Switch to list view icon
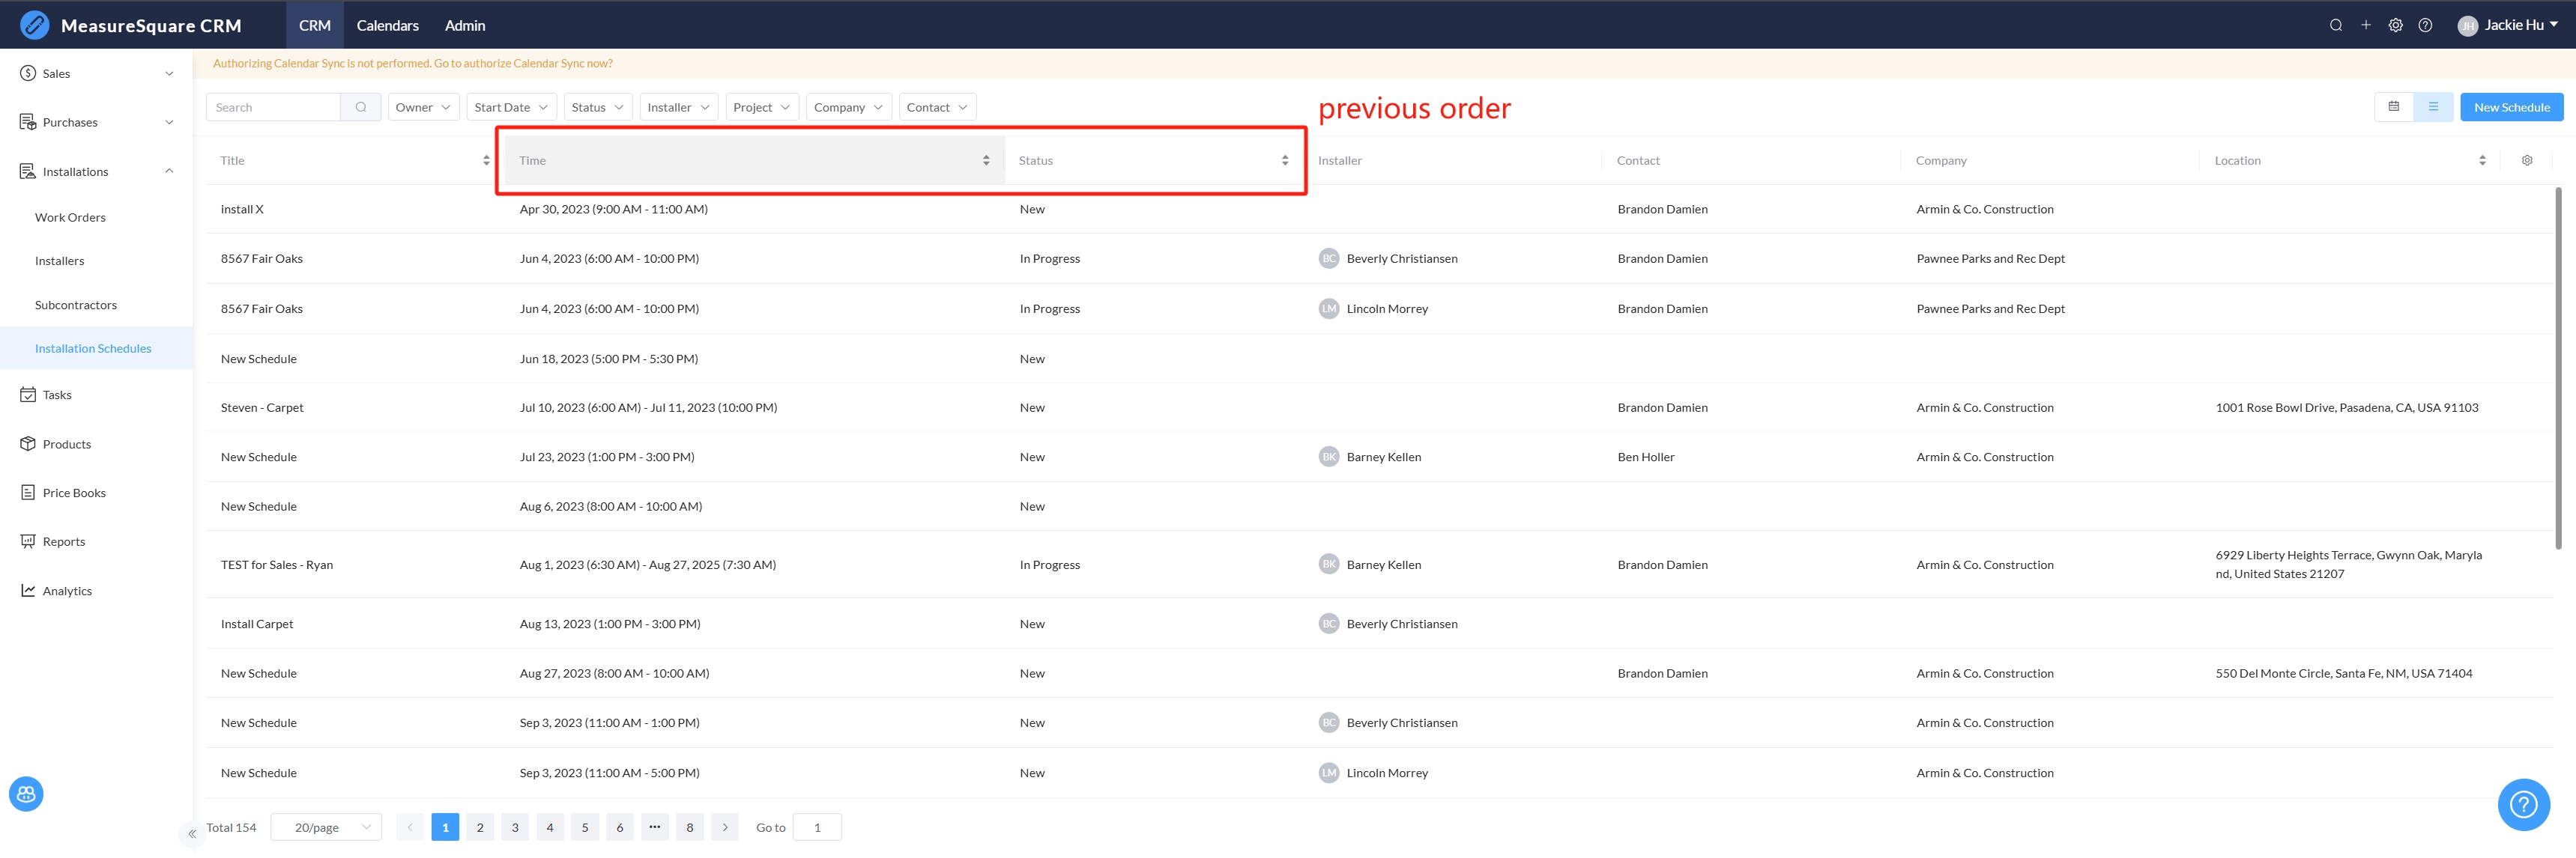The width and height of the screenshot is (2576, 858). pos(2433,107)
